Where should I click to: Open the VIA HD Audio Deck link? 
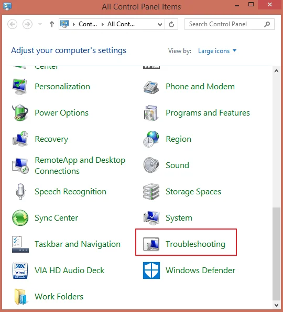(70, 271)
